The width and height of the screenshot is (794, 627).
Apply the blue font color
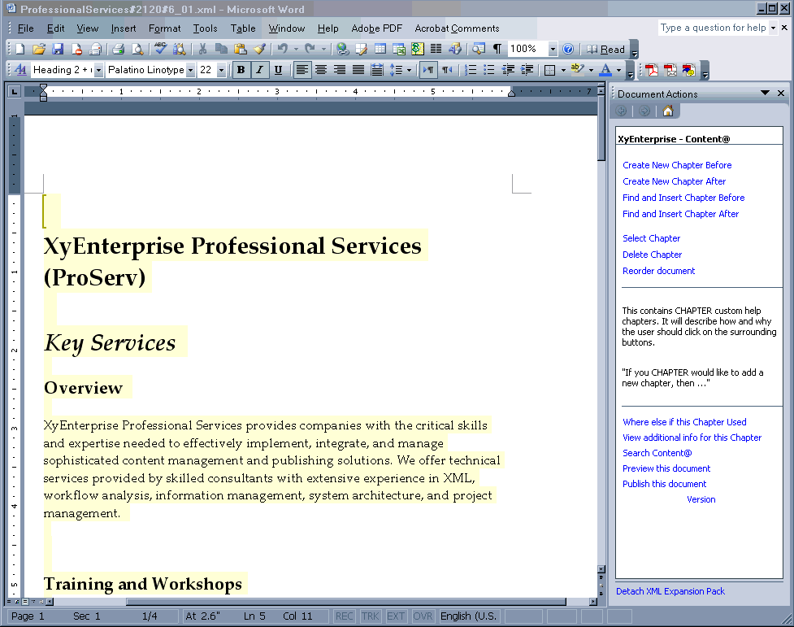point(605,70)
